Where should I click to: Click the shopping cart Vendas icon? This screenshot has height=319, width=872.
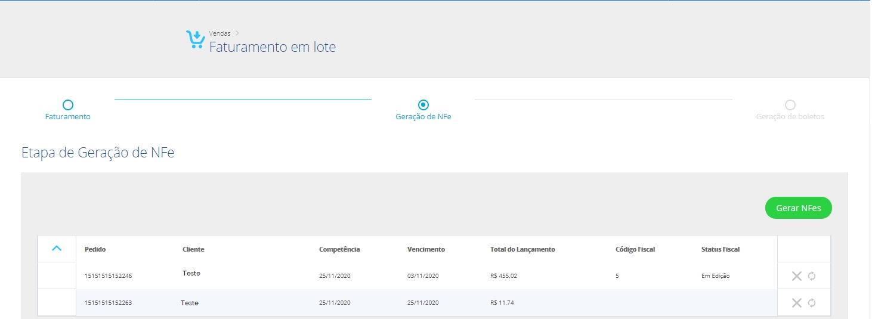coord(195,39)
